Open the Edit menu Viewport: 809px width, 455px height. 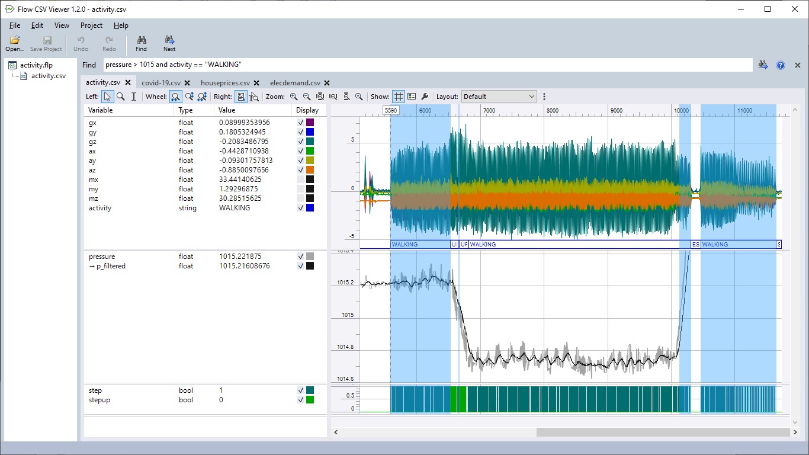click(x=37, y=25)
